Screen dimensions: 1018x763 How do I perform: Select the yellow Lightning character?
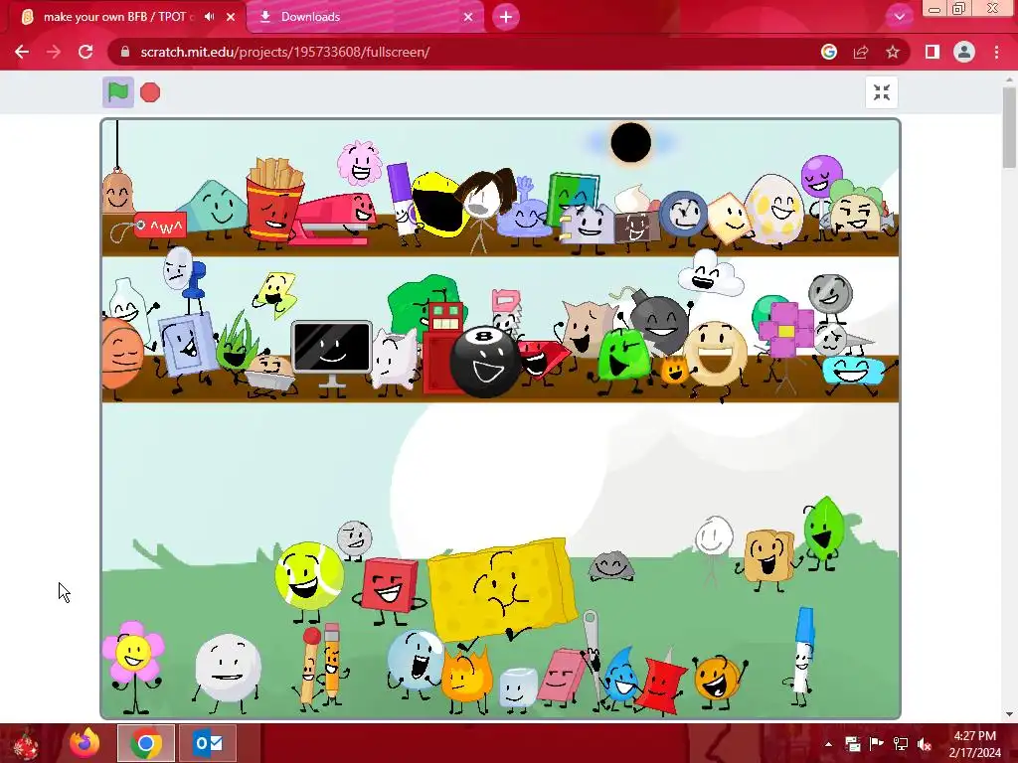coord(276,293)
